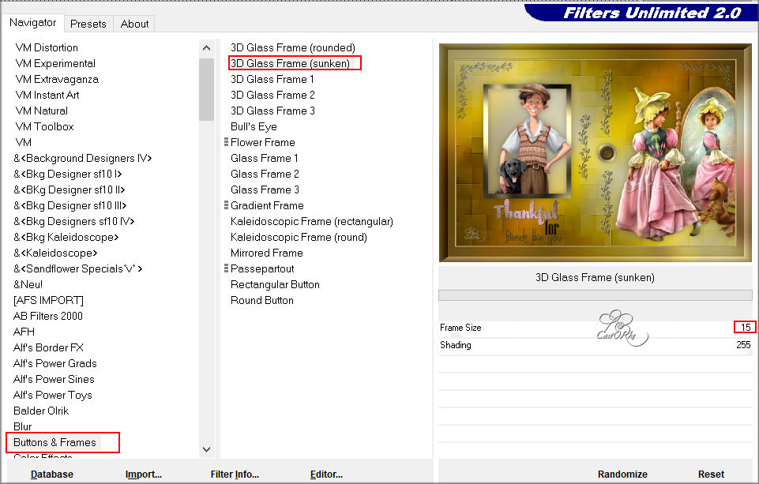The height and width of the screenshot is (484, 759).
Task: Choose the Kaleidoscopic Frame (round) filter
Action: pos(299,237)
